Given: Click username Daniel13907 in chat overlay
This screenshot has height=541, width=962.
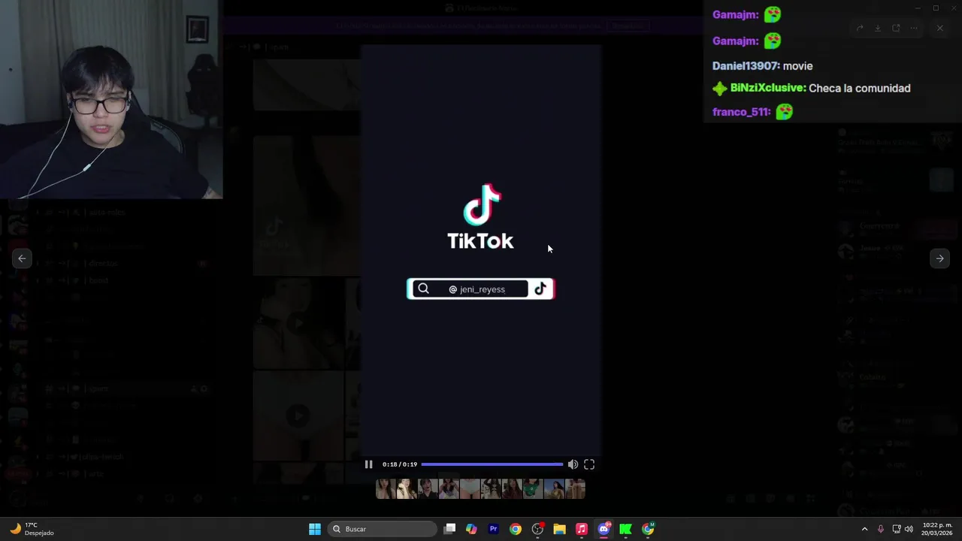Looking at the screenshot, I should click(x=746, y=66).
